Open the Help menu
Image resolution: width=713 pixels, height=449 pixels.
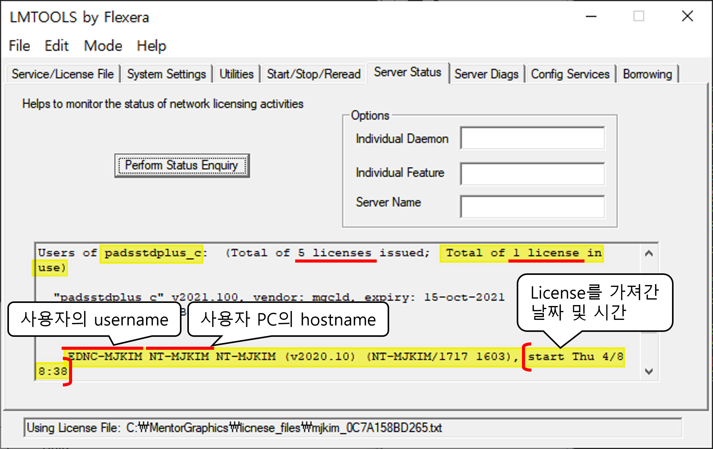tap(151, 46)
